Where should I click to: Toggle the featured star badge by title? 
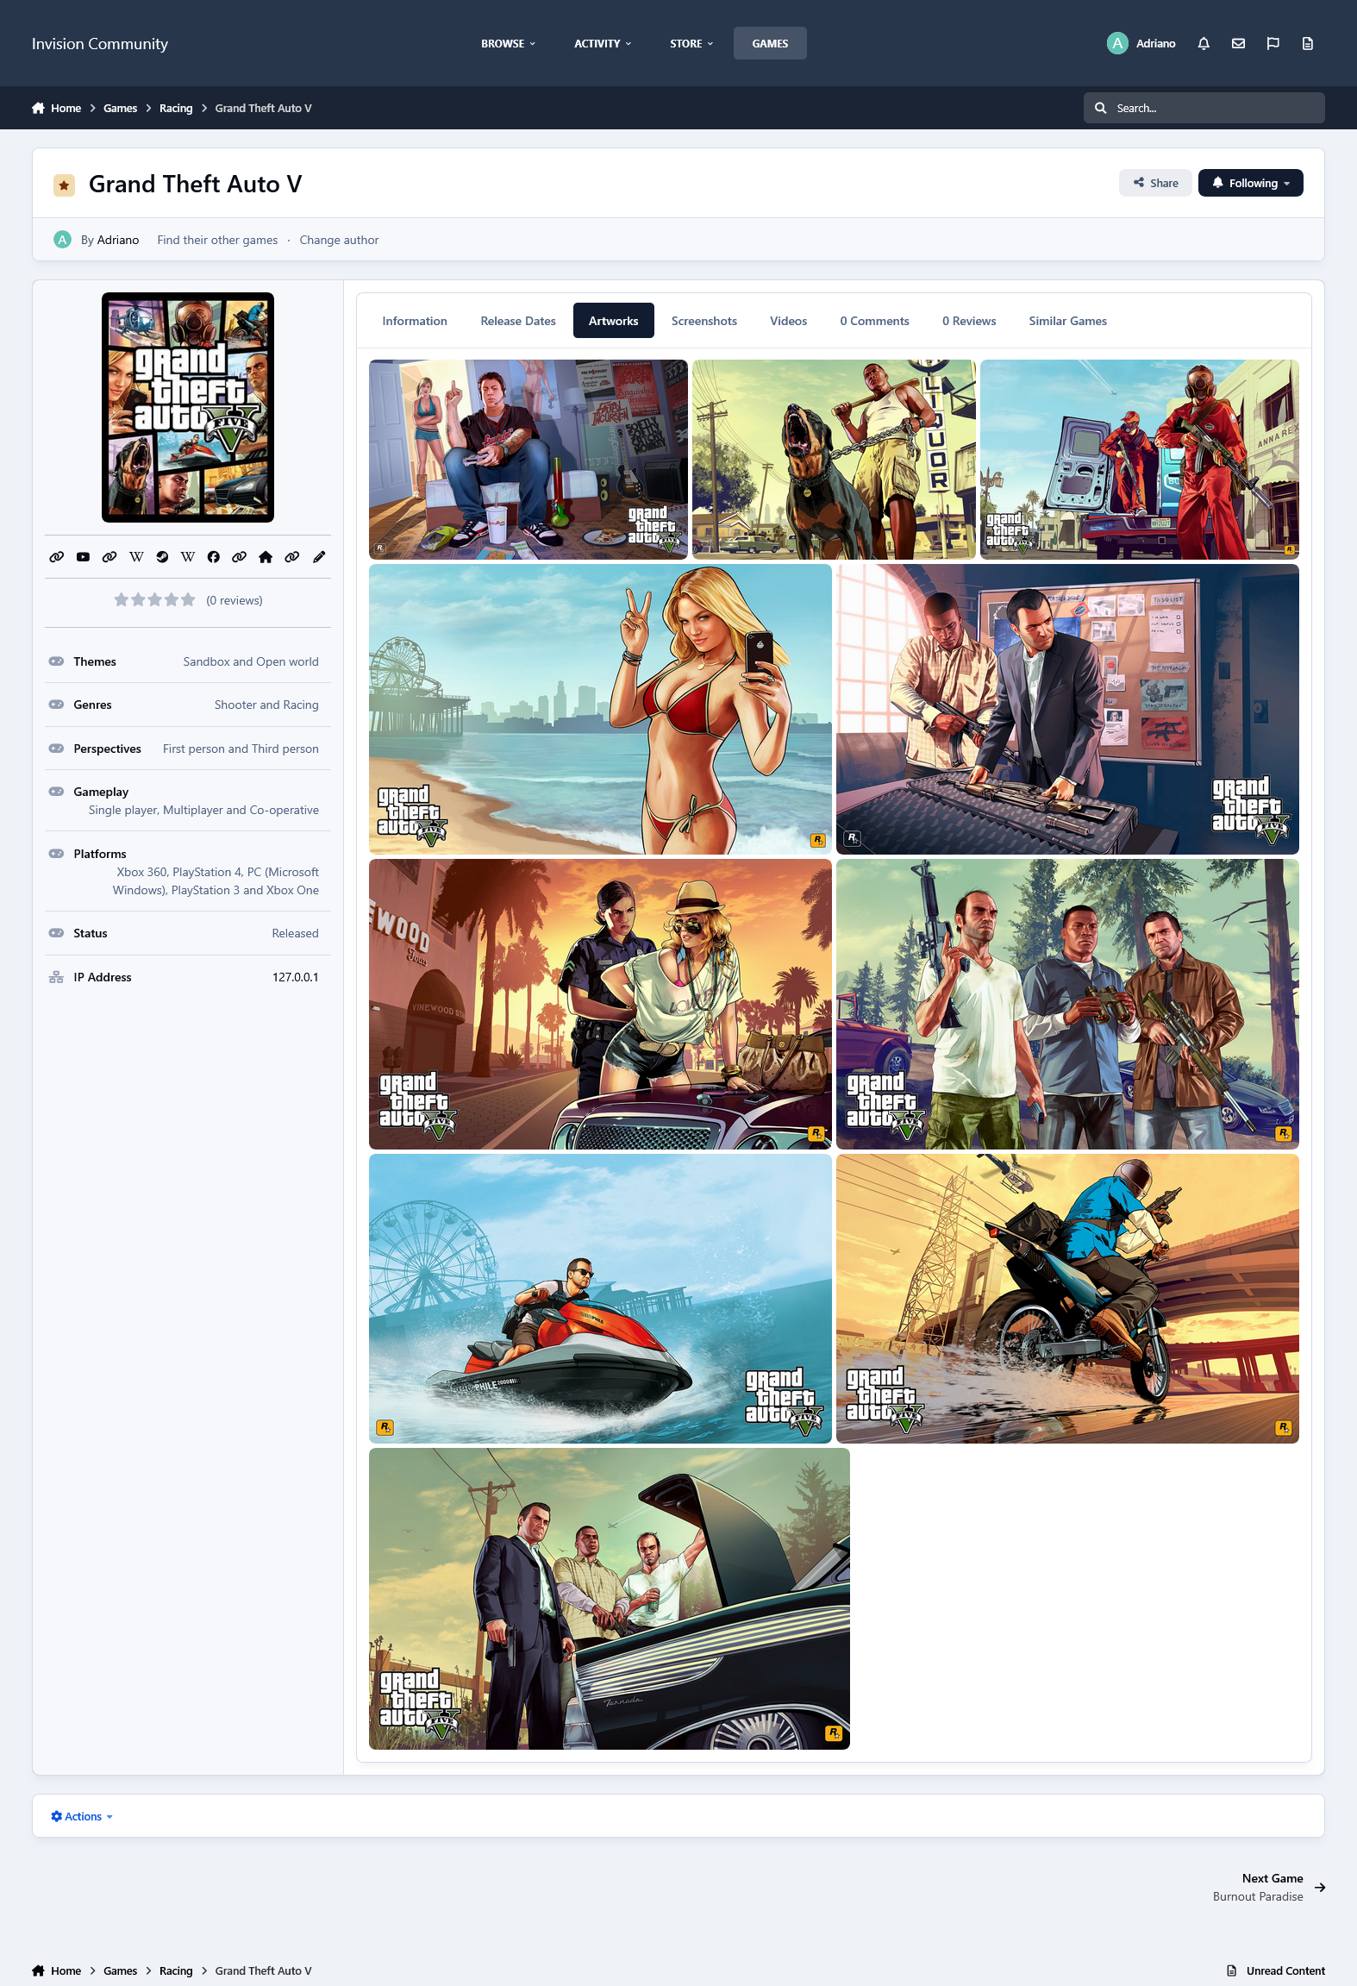click(x=64, y=185)
